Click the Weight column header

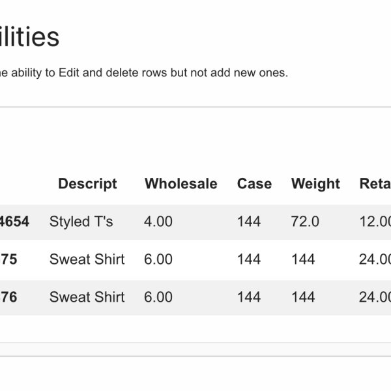(x=315, y=184)
